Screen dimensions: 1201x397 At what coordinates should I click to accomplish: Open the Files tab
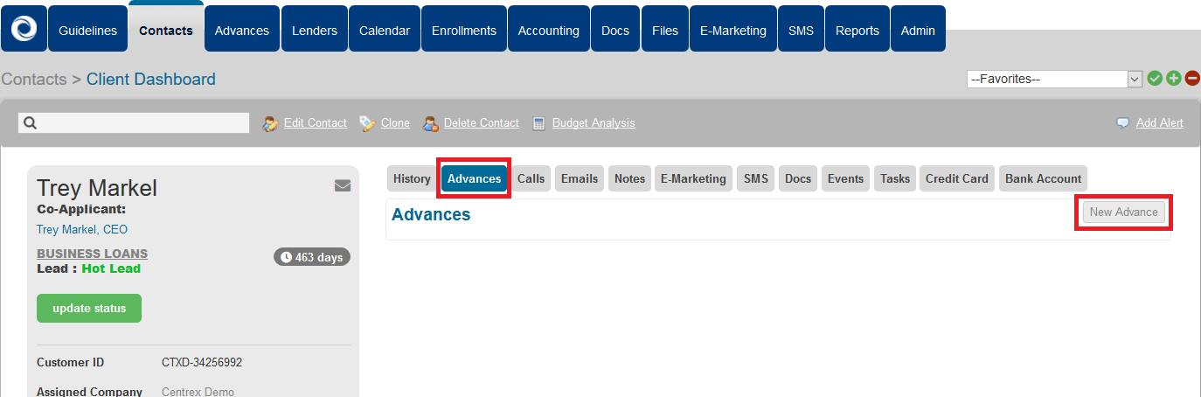point(665,29)
